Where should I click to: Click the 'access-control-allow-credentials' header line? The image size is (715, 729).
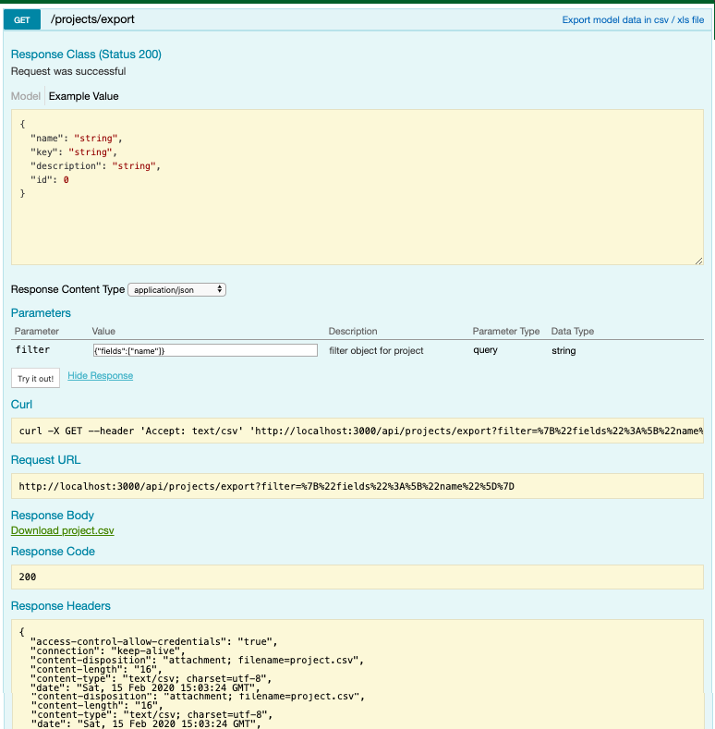[x=154, y=641]
